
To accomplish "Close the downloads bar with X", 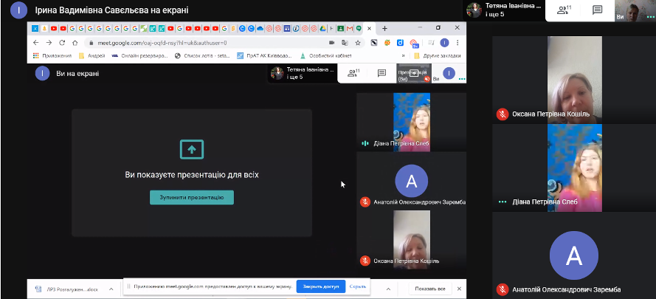I will click(x=459, y=289).
